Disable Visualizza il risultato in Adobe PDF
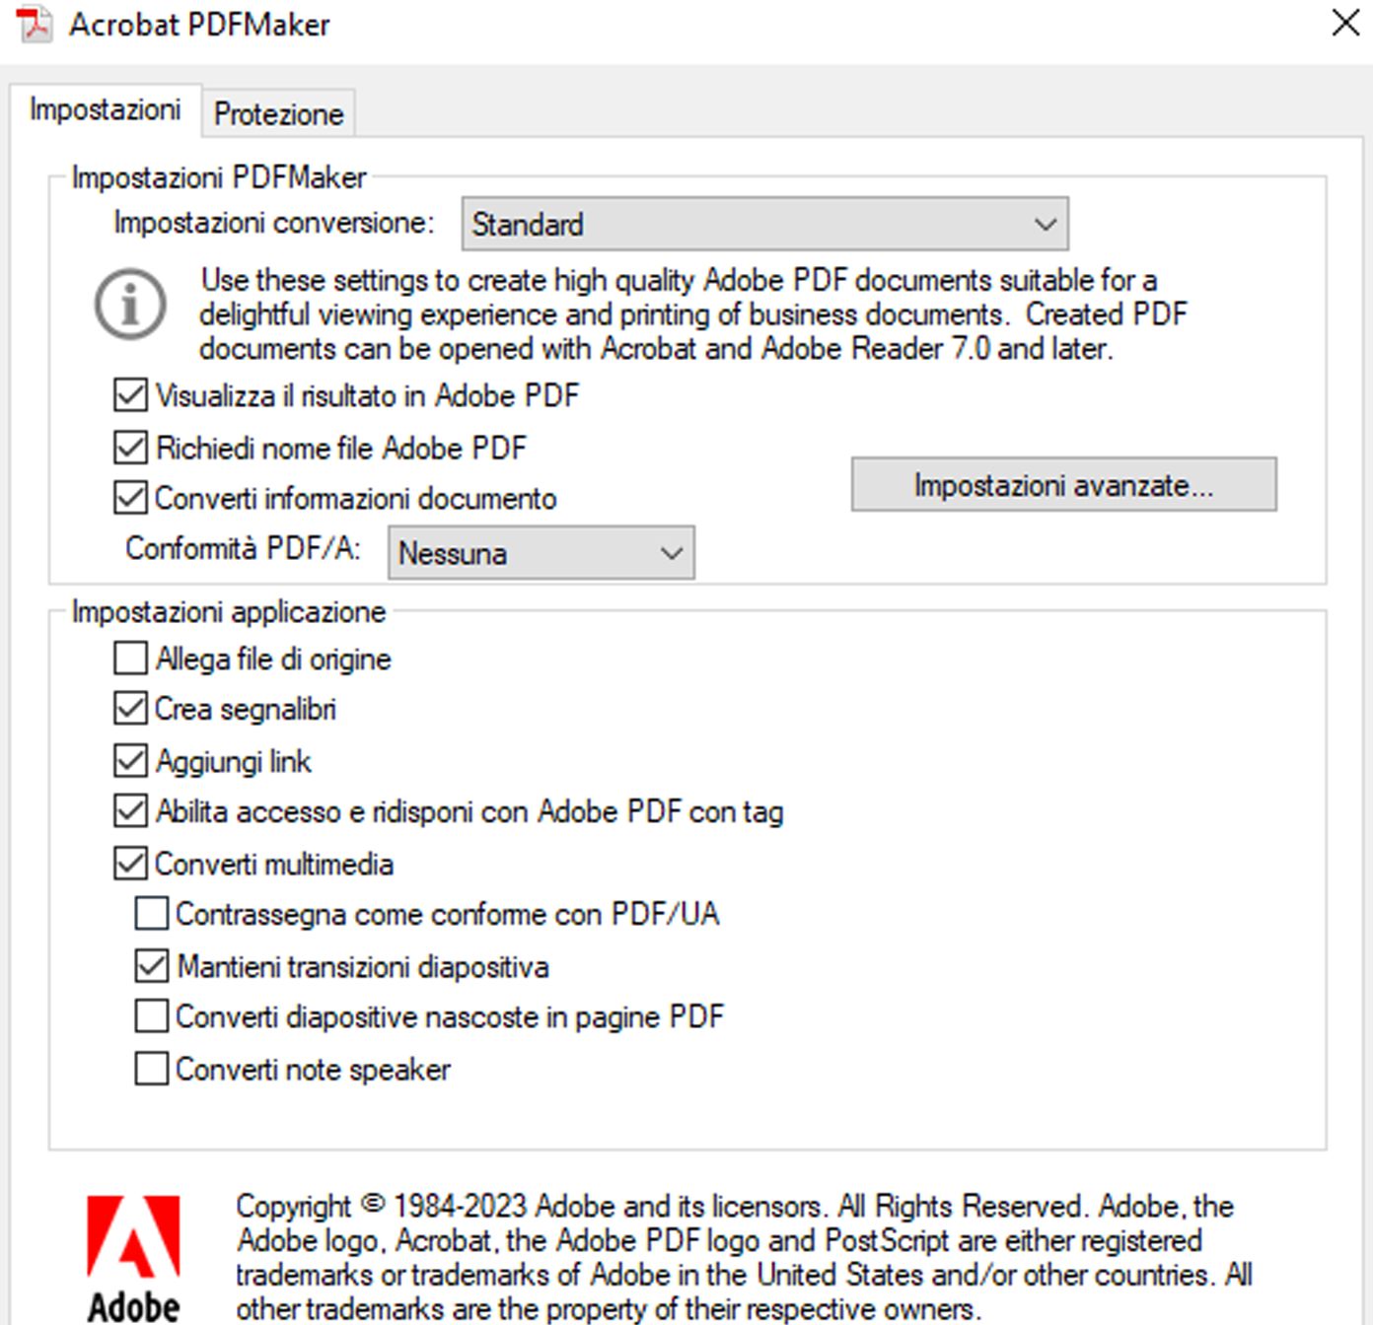This screenshot has width=1373, height=1325. [128, 394]
